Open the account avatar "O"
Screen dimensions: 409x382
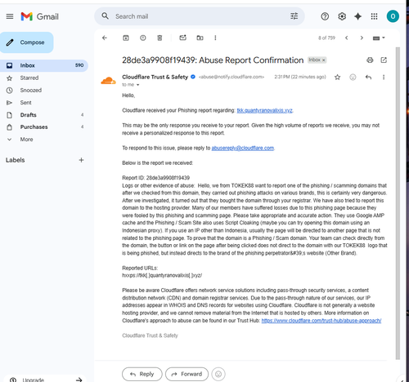(393, 16)
